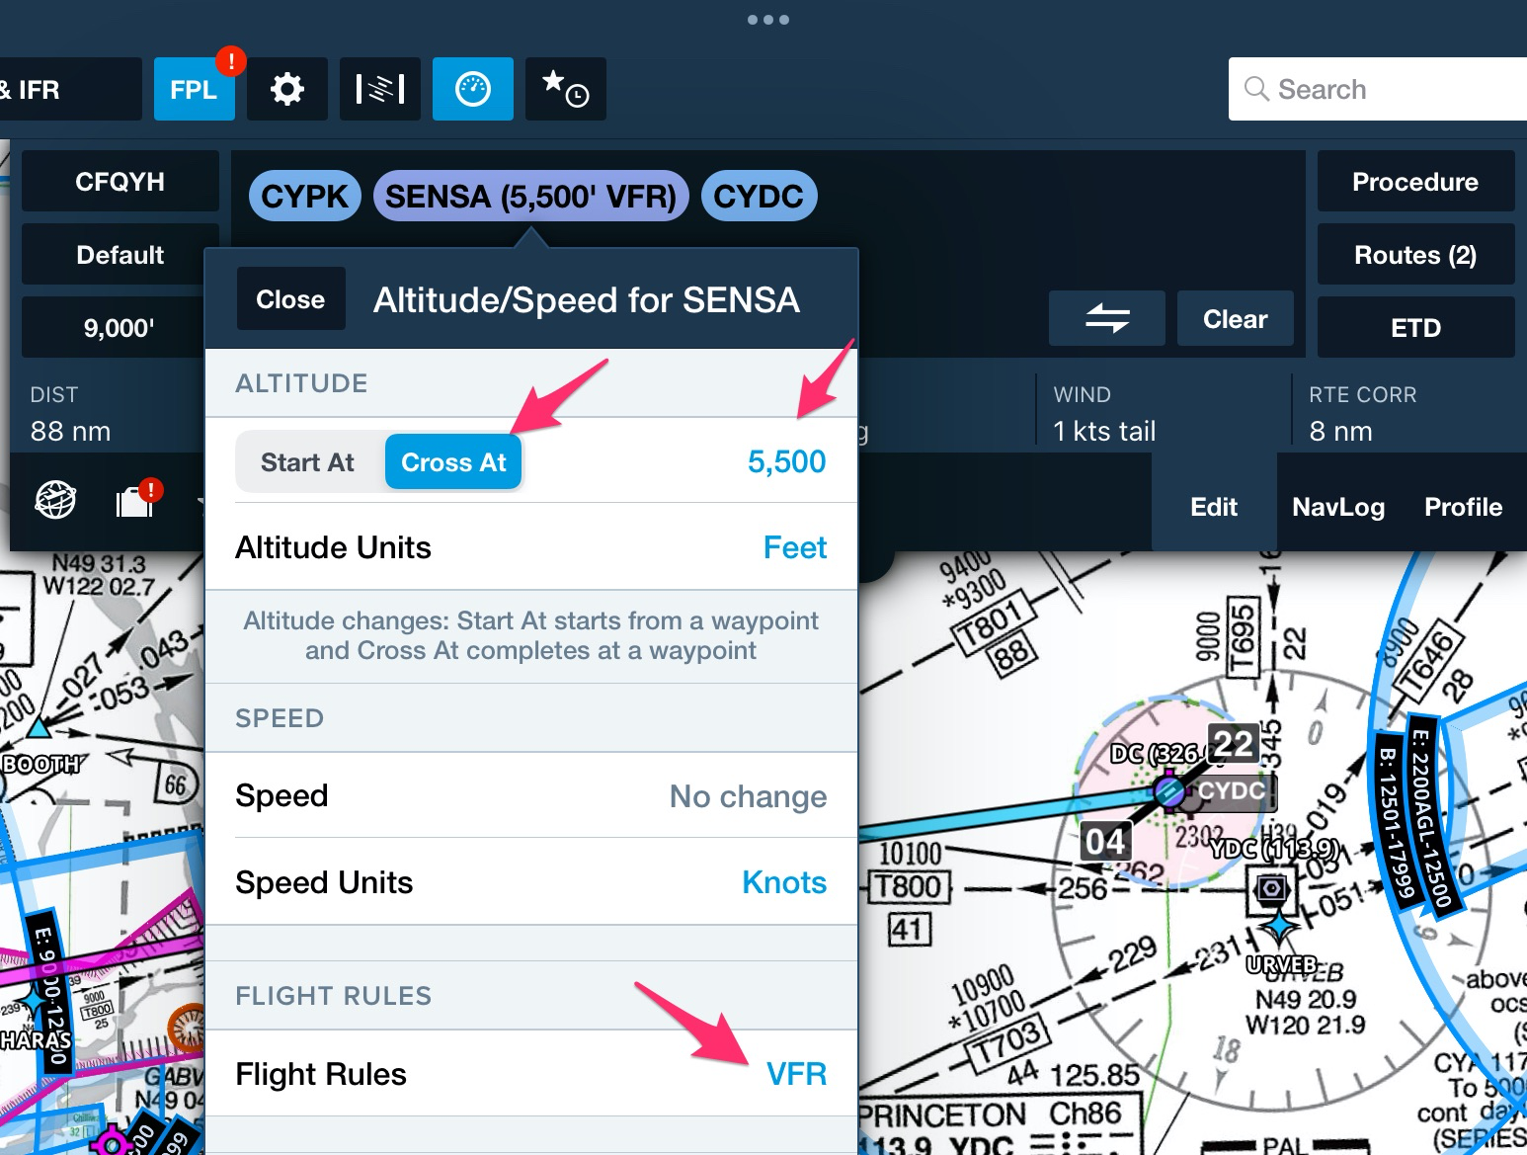
Task: Toggle the FPL flight plan button
Action: tap(194, 89)
